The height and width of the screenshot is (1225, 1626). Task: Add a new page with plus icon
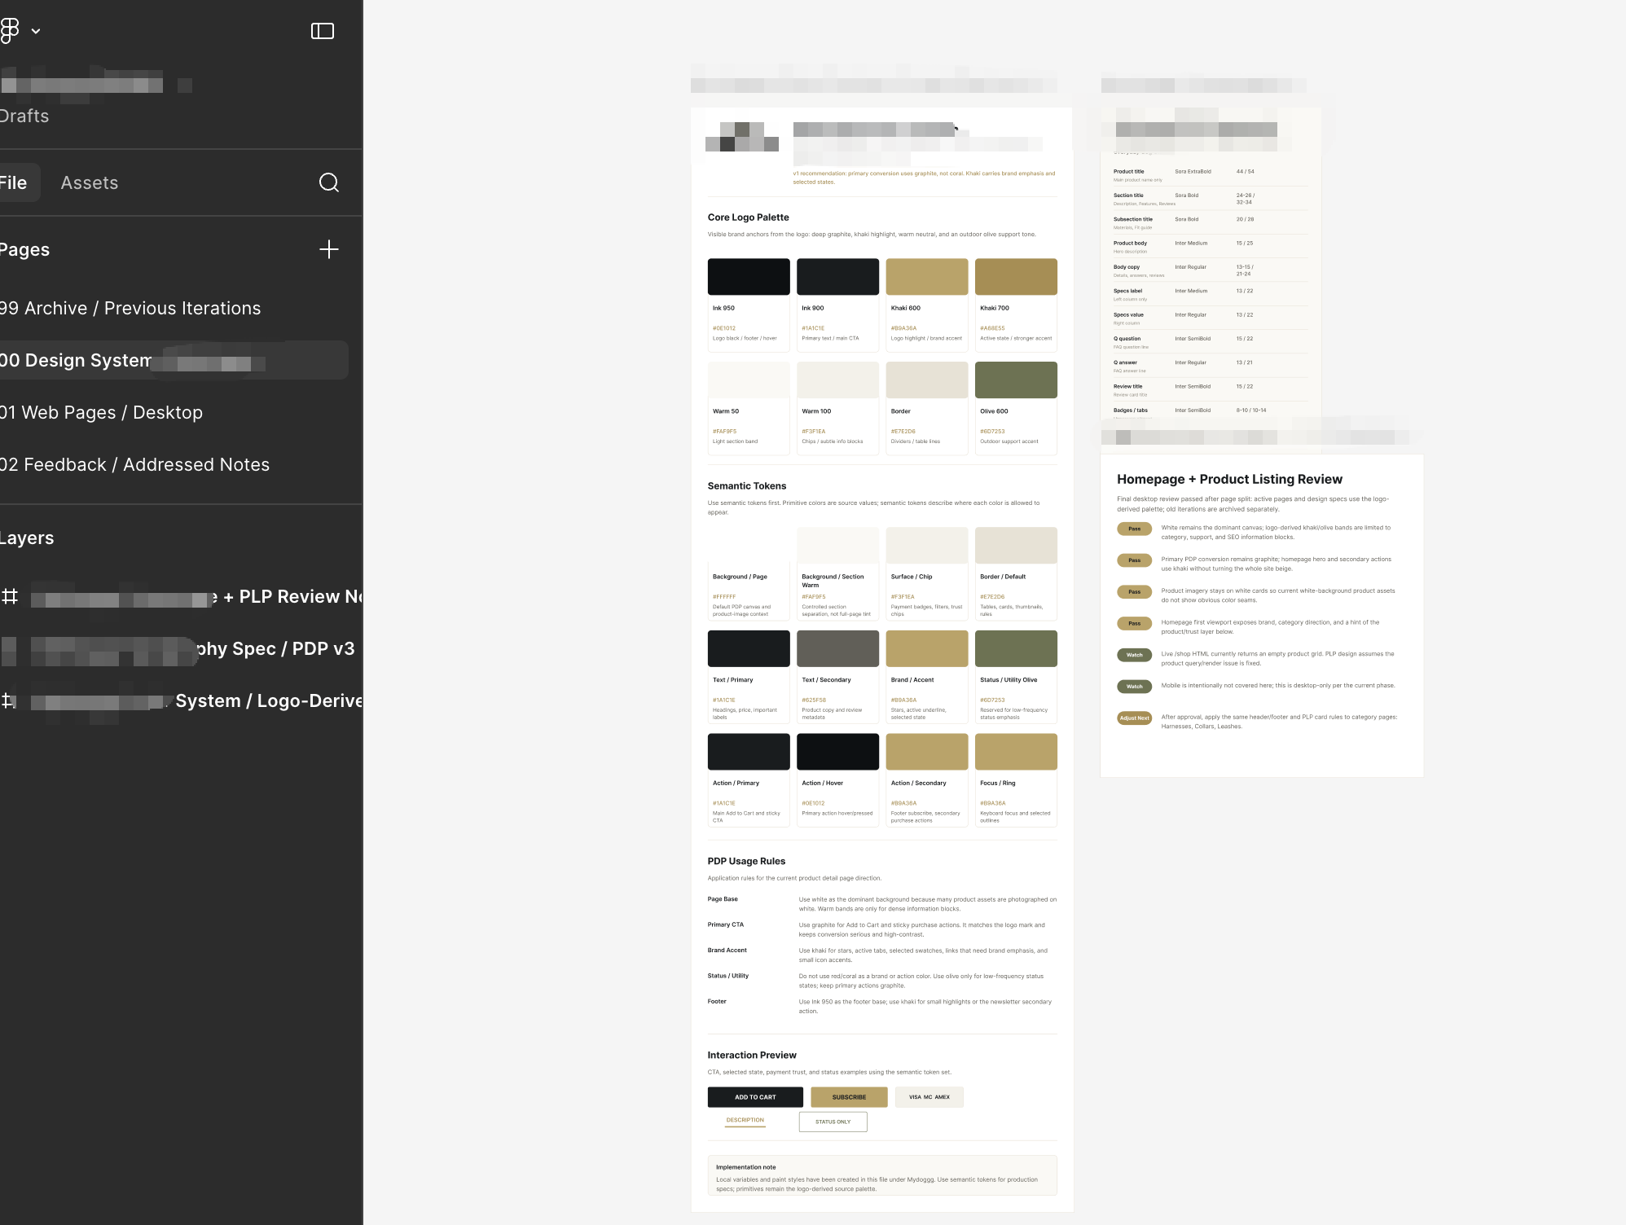coord(329,249)
